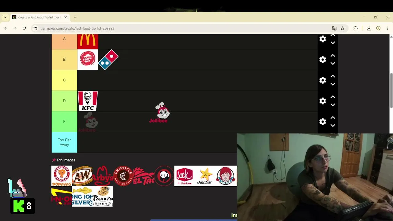Pick the Popeyes logo from the image pool
393x221 pixels.
click(x=62, y=176)
